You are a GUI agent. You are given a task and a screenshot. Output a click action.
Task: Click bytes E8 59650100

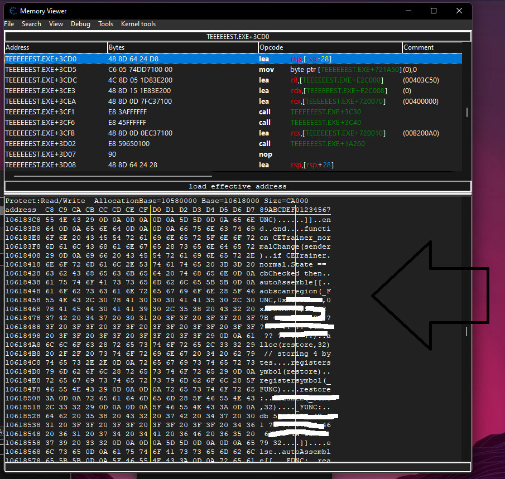(129, 144)
